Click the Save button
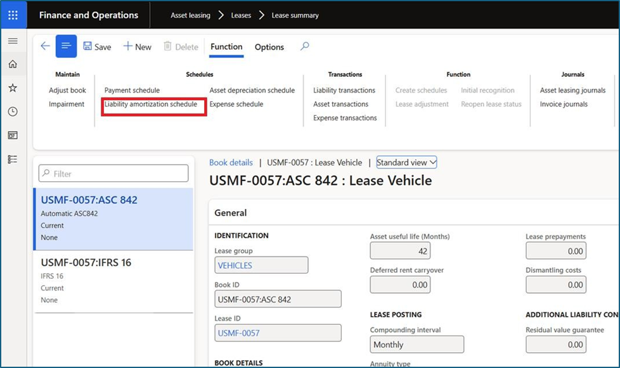 (x=97, y=47)
